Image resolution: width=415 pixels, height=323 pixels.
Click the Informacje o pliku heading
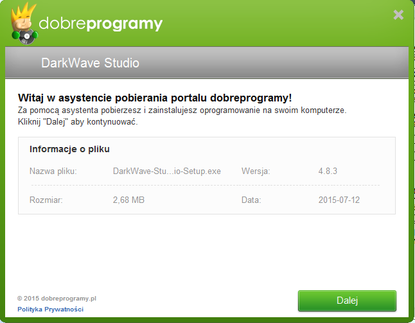(x=69, y=149)
